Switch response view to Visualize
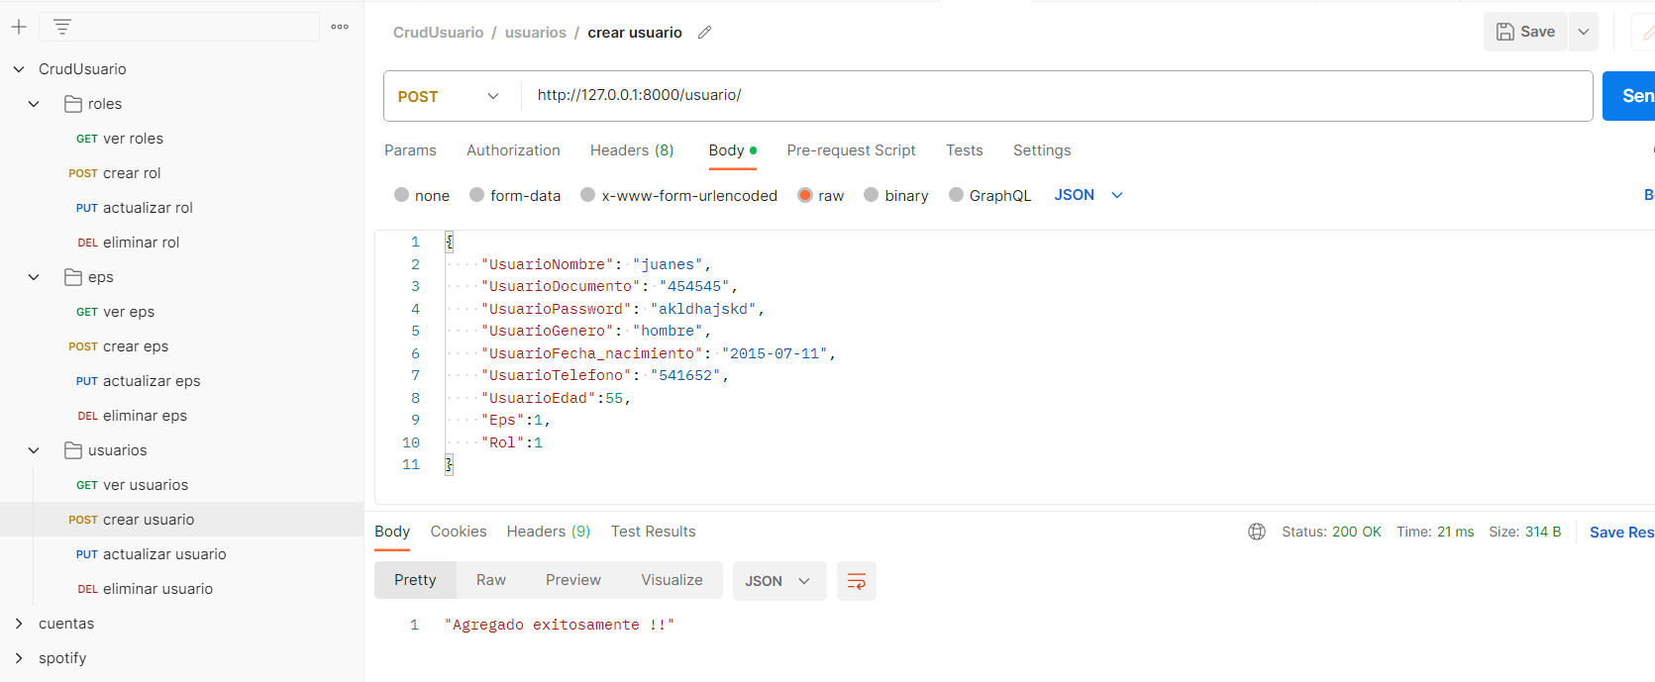The image size is (1655, 682). [x=672, y=580]
